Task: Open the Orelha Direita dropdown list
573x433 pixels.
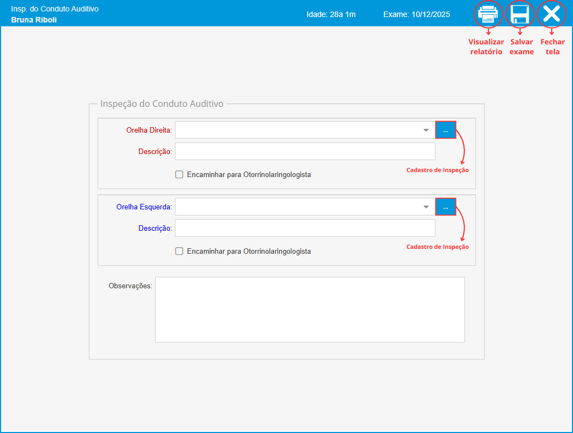Action: 426,130
